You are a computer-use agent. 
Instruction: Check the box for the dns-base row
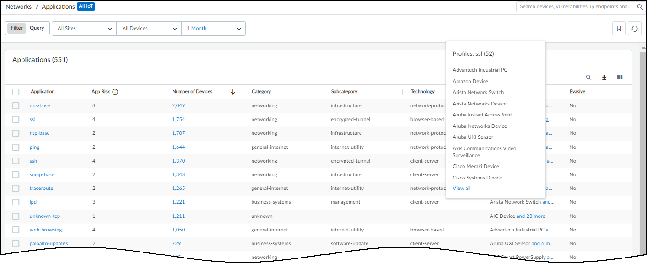click(x=16, y=105)
